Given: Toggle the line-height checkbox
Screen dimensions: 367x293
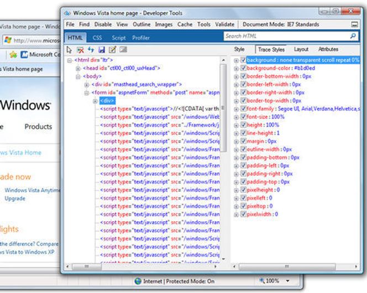Looking at the screenshot, I should [243, 133].
